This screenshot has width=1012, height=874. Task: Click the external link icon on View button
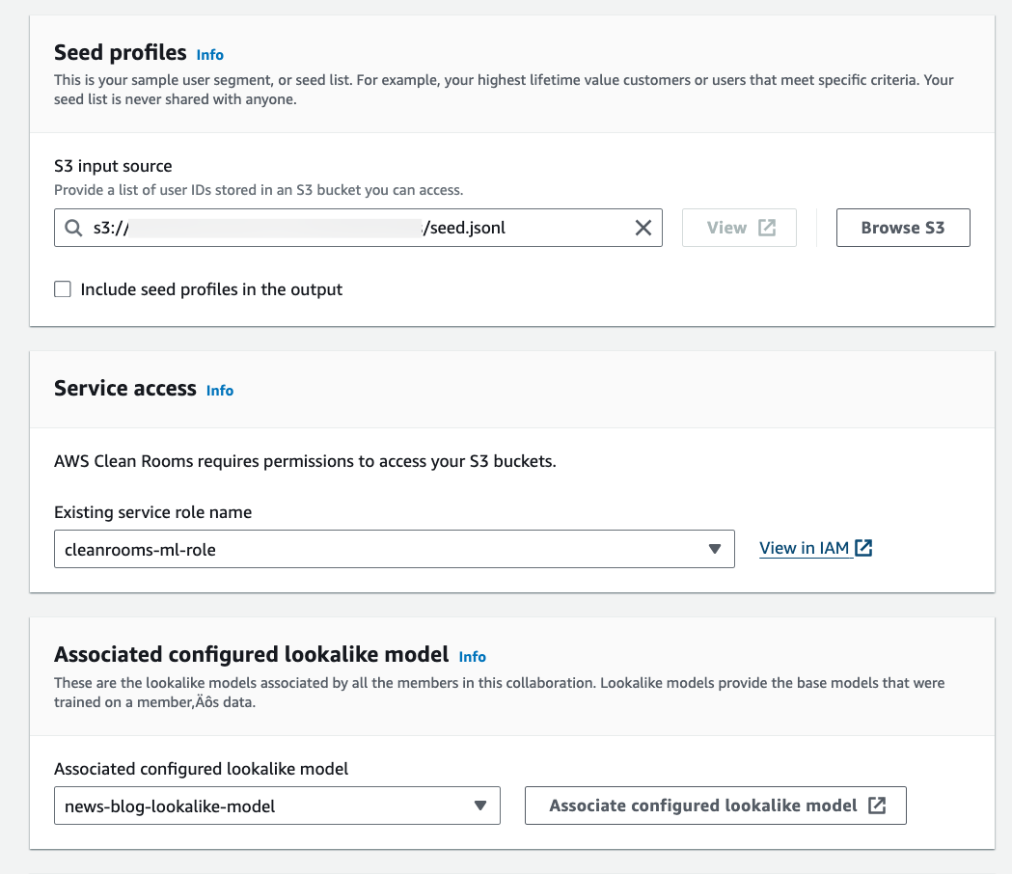point(767,229)
